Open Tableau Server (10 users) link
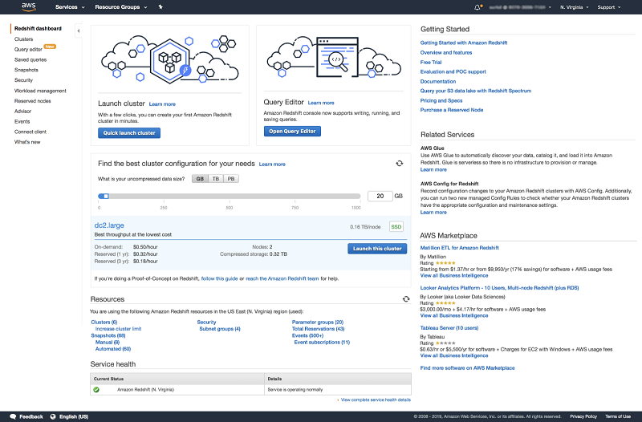 (x=449, y=328)
